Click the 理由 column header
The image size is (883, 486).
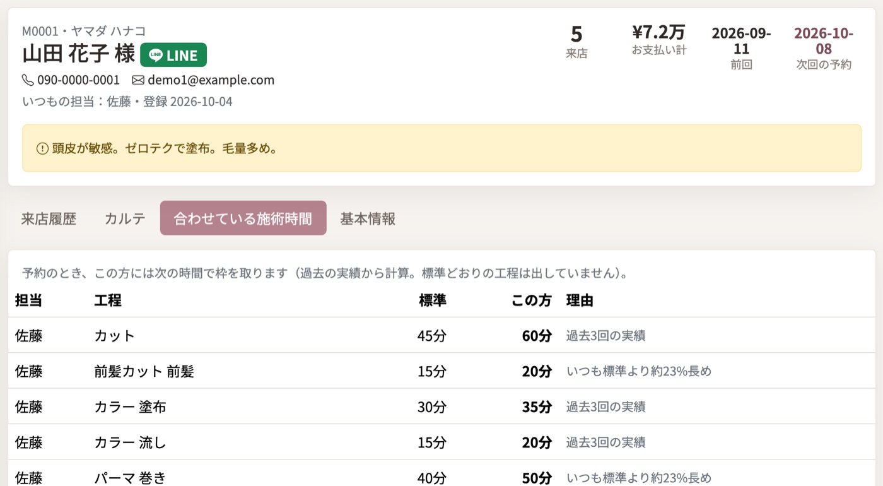(x=580, y=300)
